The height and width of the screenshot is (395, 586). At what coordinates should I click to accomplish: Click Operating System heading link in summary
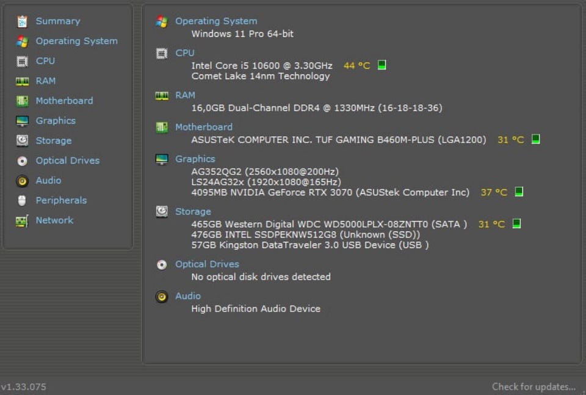click(216, 21)
